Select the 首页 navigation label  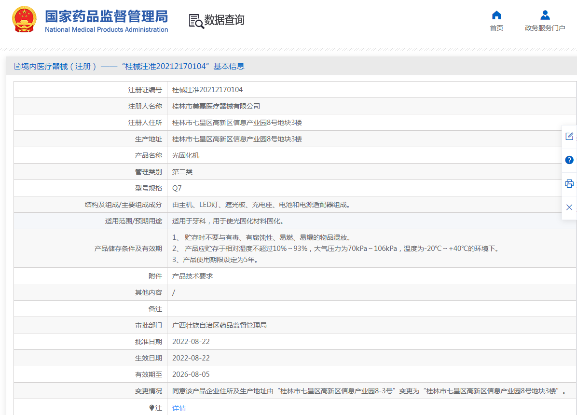496,28
